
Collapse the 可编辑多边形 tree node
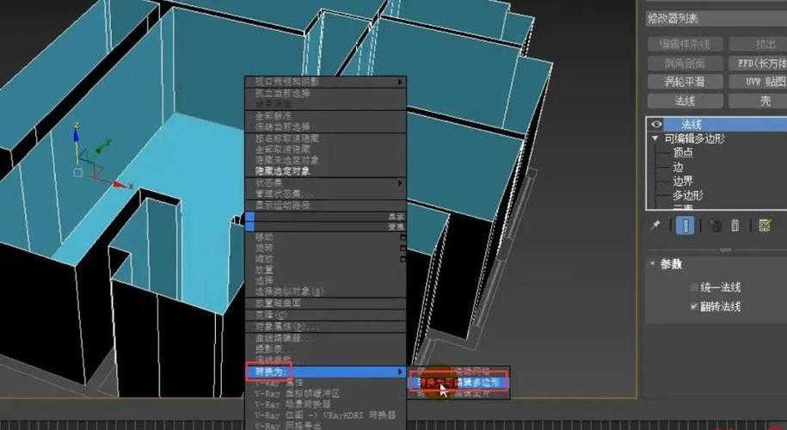(655, 138)
